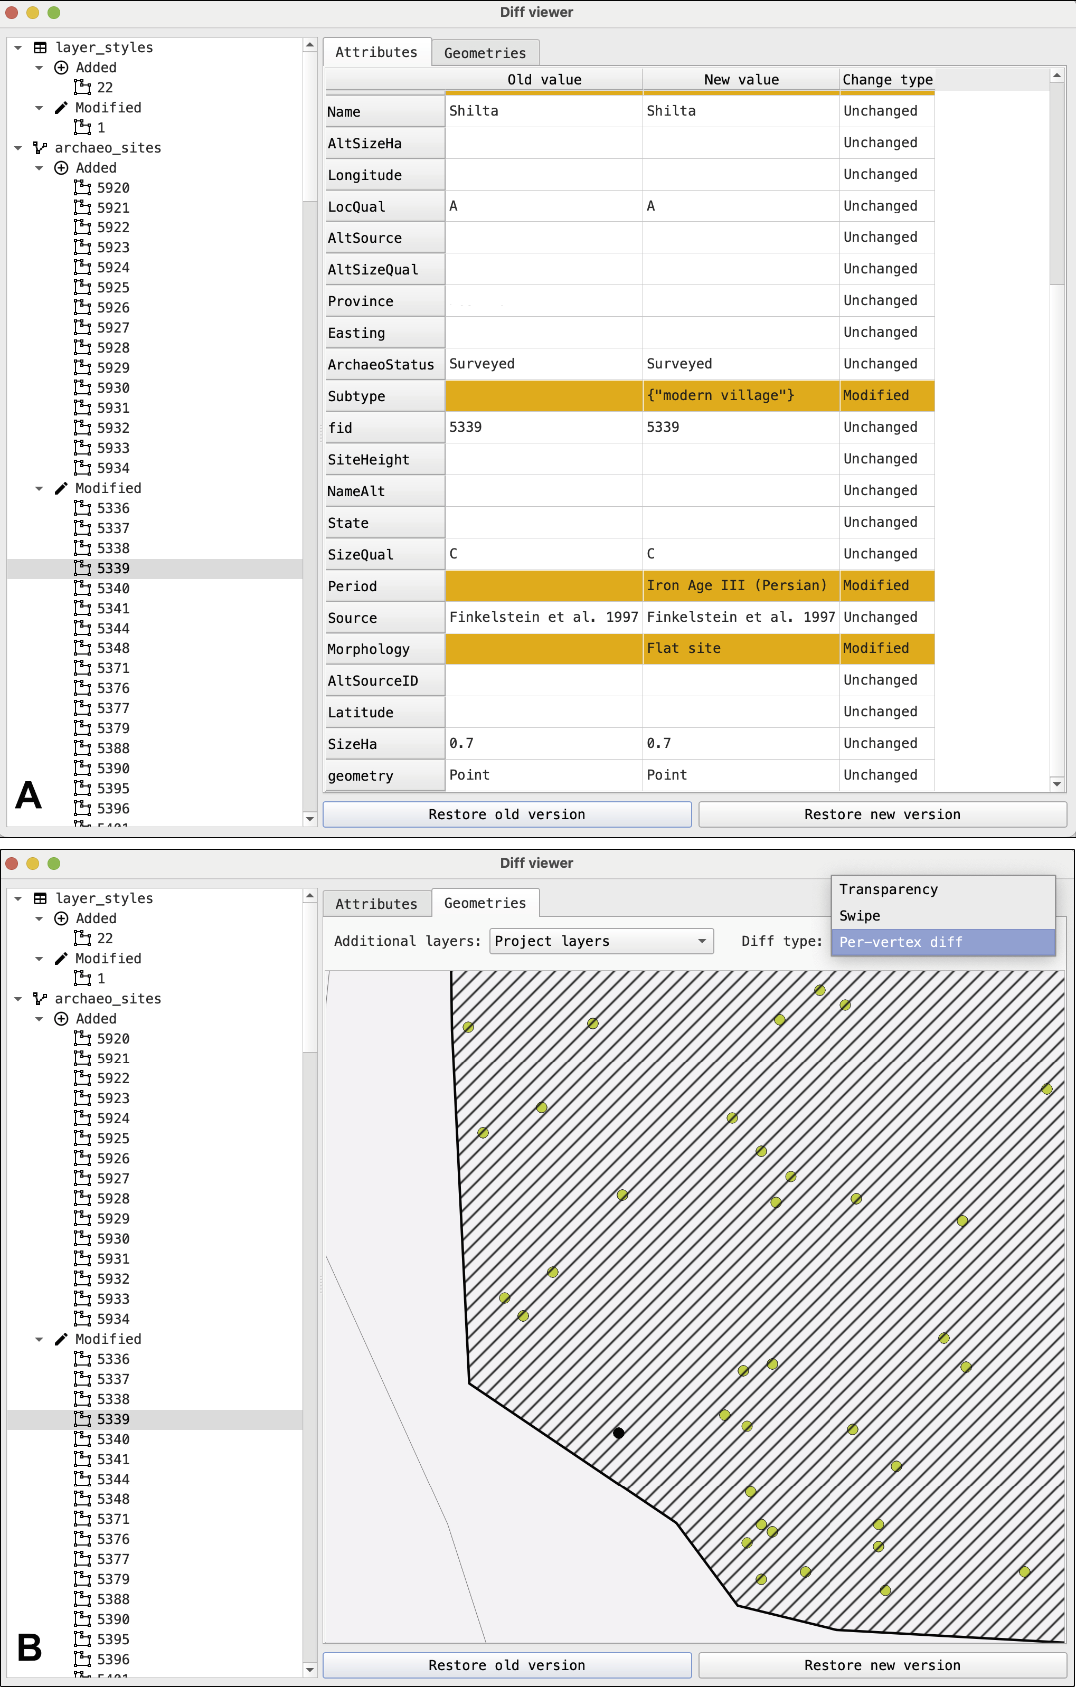Select the Attributes tab in window A
1076x1687 pixels.
[376, 52]
